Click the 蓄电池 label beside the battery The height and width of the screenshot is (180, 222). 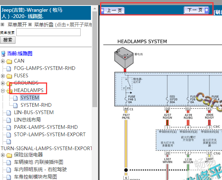pos(138,54)
